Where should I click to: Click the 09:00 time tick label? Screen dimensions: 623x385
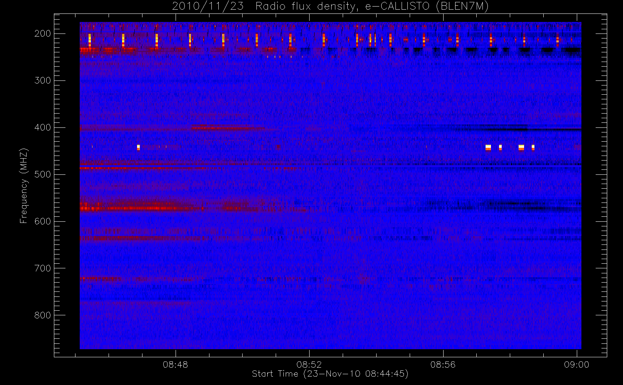576,365
